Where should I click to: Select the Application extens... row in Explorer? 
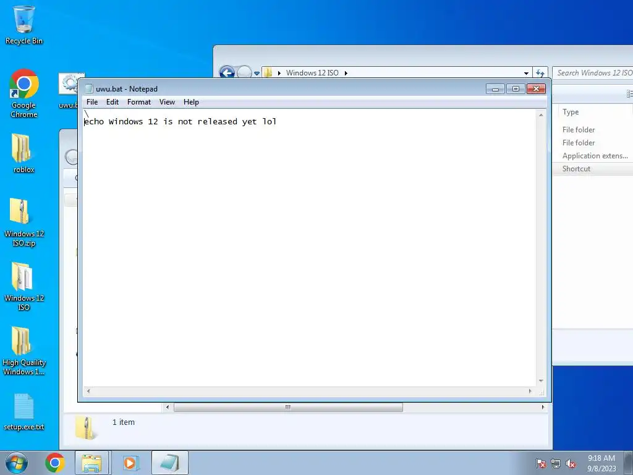pyautogui.click(x=593, y=156)
